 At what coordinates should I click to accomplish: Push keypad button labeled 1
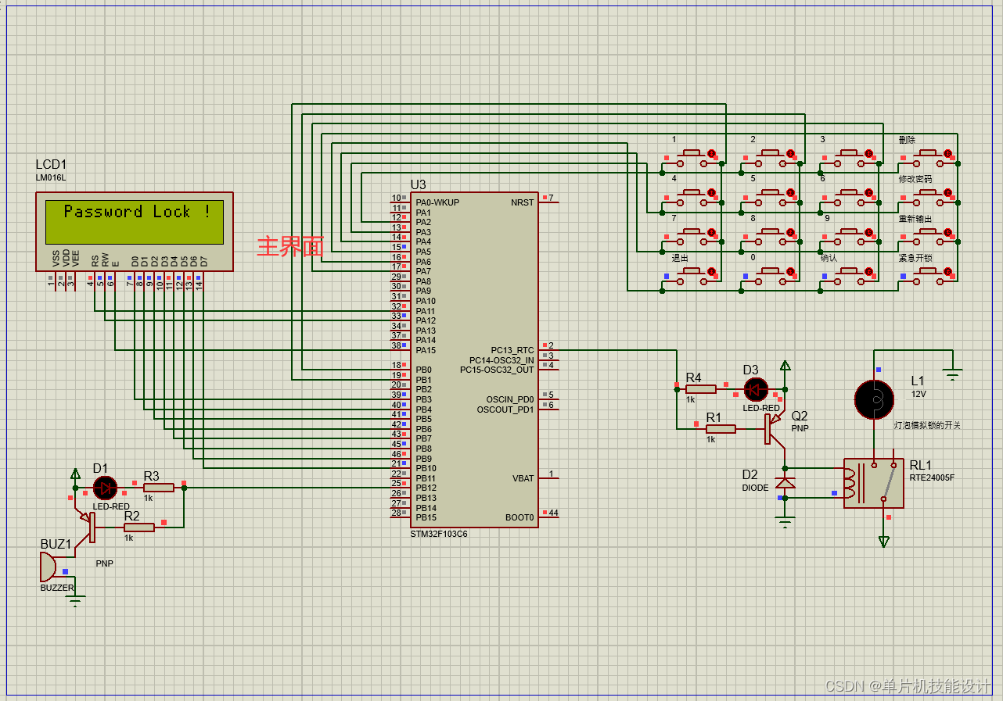pyautogui.click(x=691, y=157)
